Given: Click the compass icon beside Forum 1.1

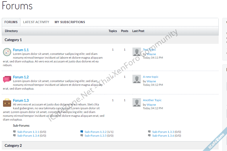Looking at the screenshot, I should pos(7,52).
